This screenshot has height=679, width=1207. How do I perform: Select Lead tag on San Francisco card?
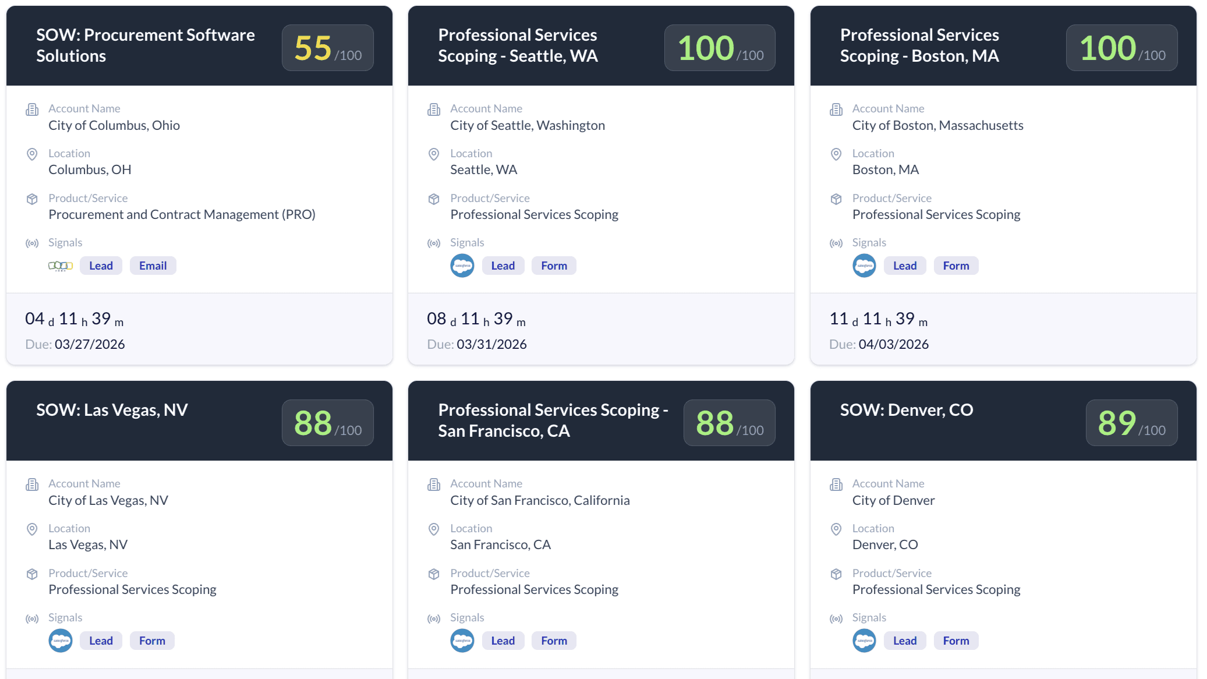coord(502,641)
